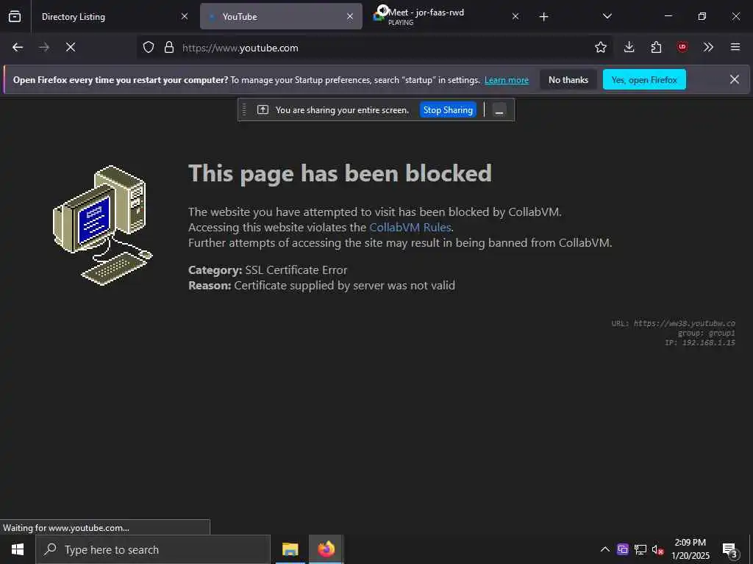Stop loading the page
This screenshot has height=564, width=753.
70,47
